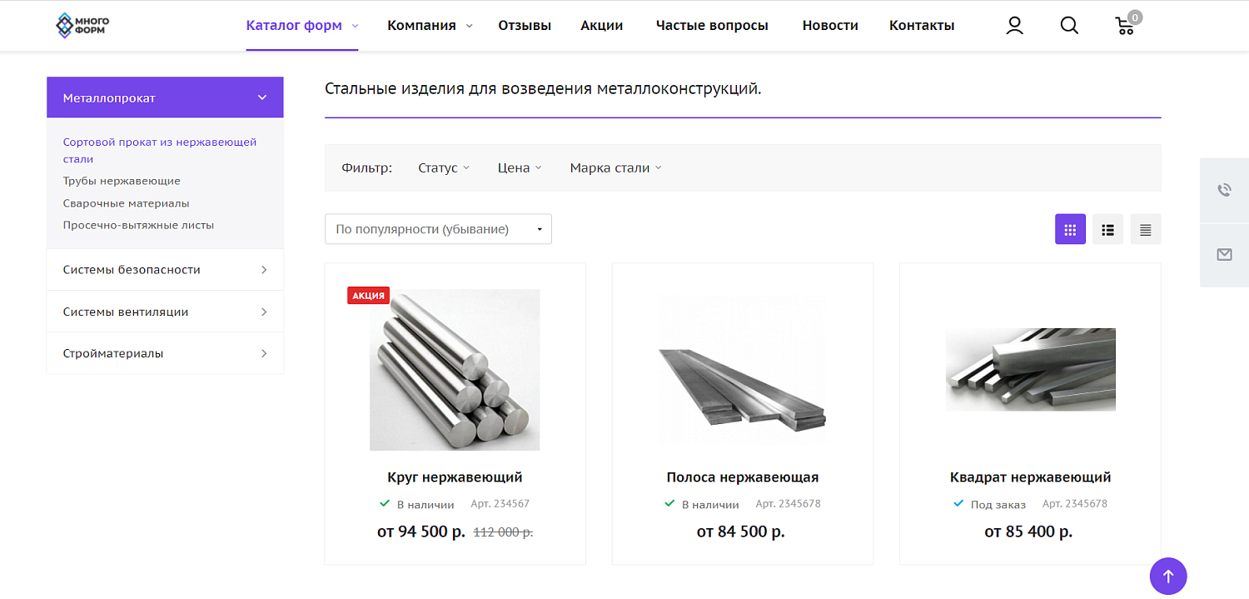The image size is (1249, 599).
Task: Open the Круг нержавеющий product link
Action: [x=454, y=477]
